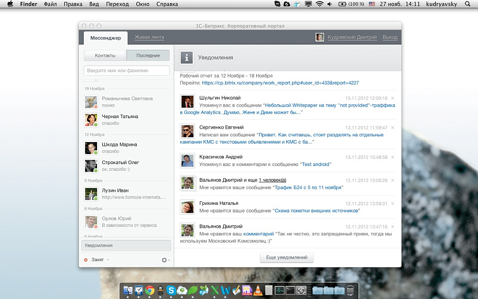Open chat with Орлов Юрий
The image size is (478, 299).
126,222
